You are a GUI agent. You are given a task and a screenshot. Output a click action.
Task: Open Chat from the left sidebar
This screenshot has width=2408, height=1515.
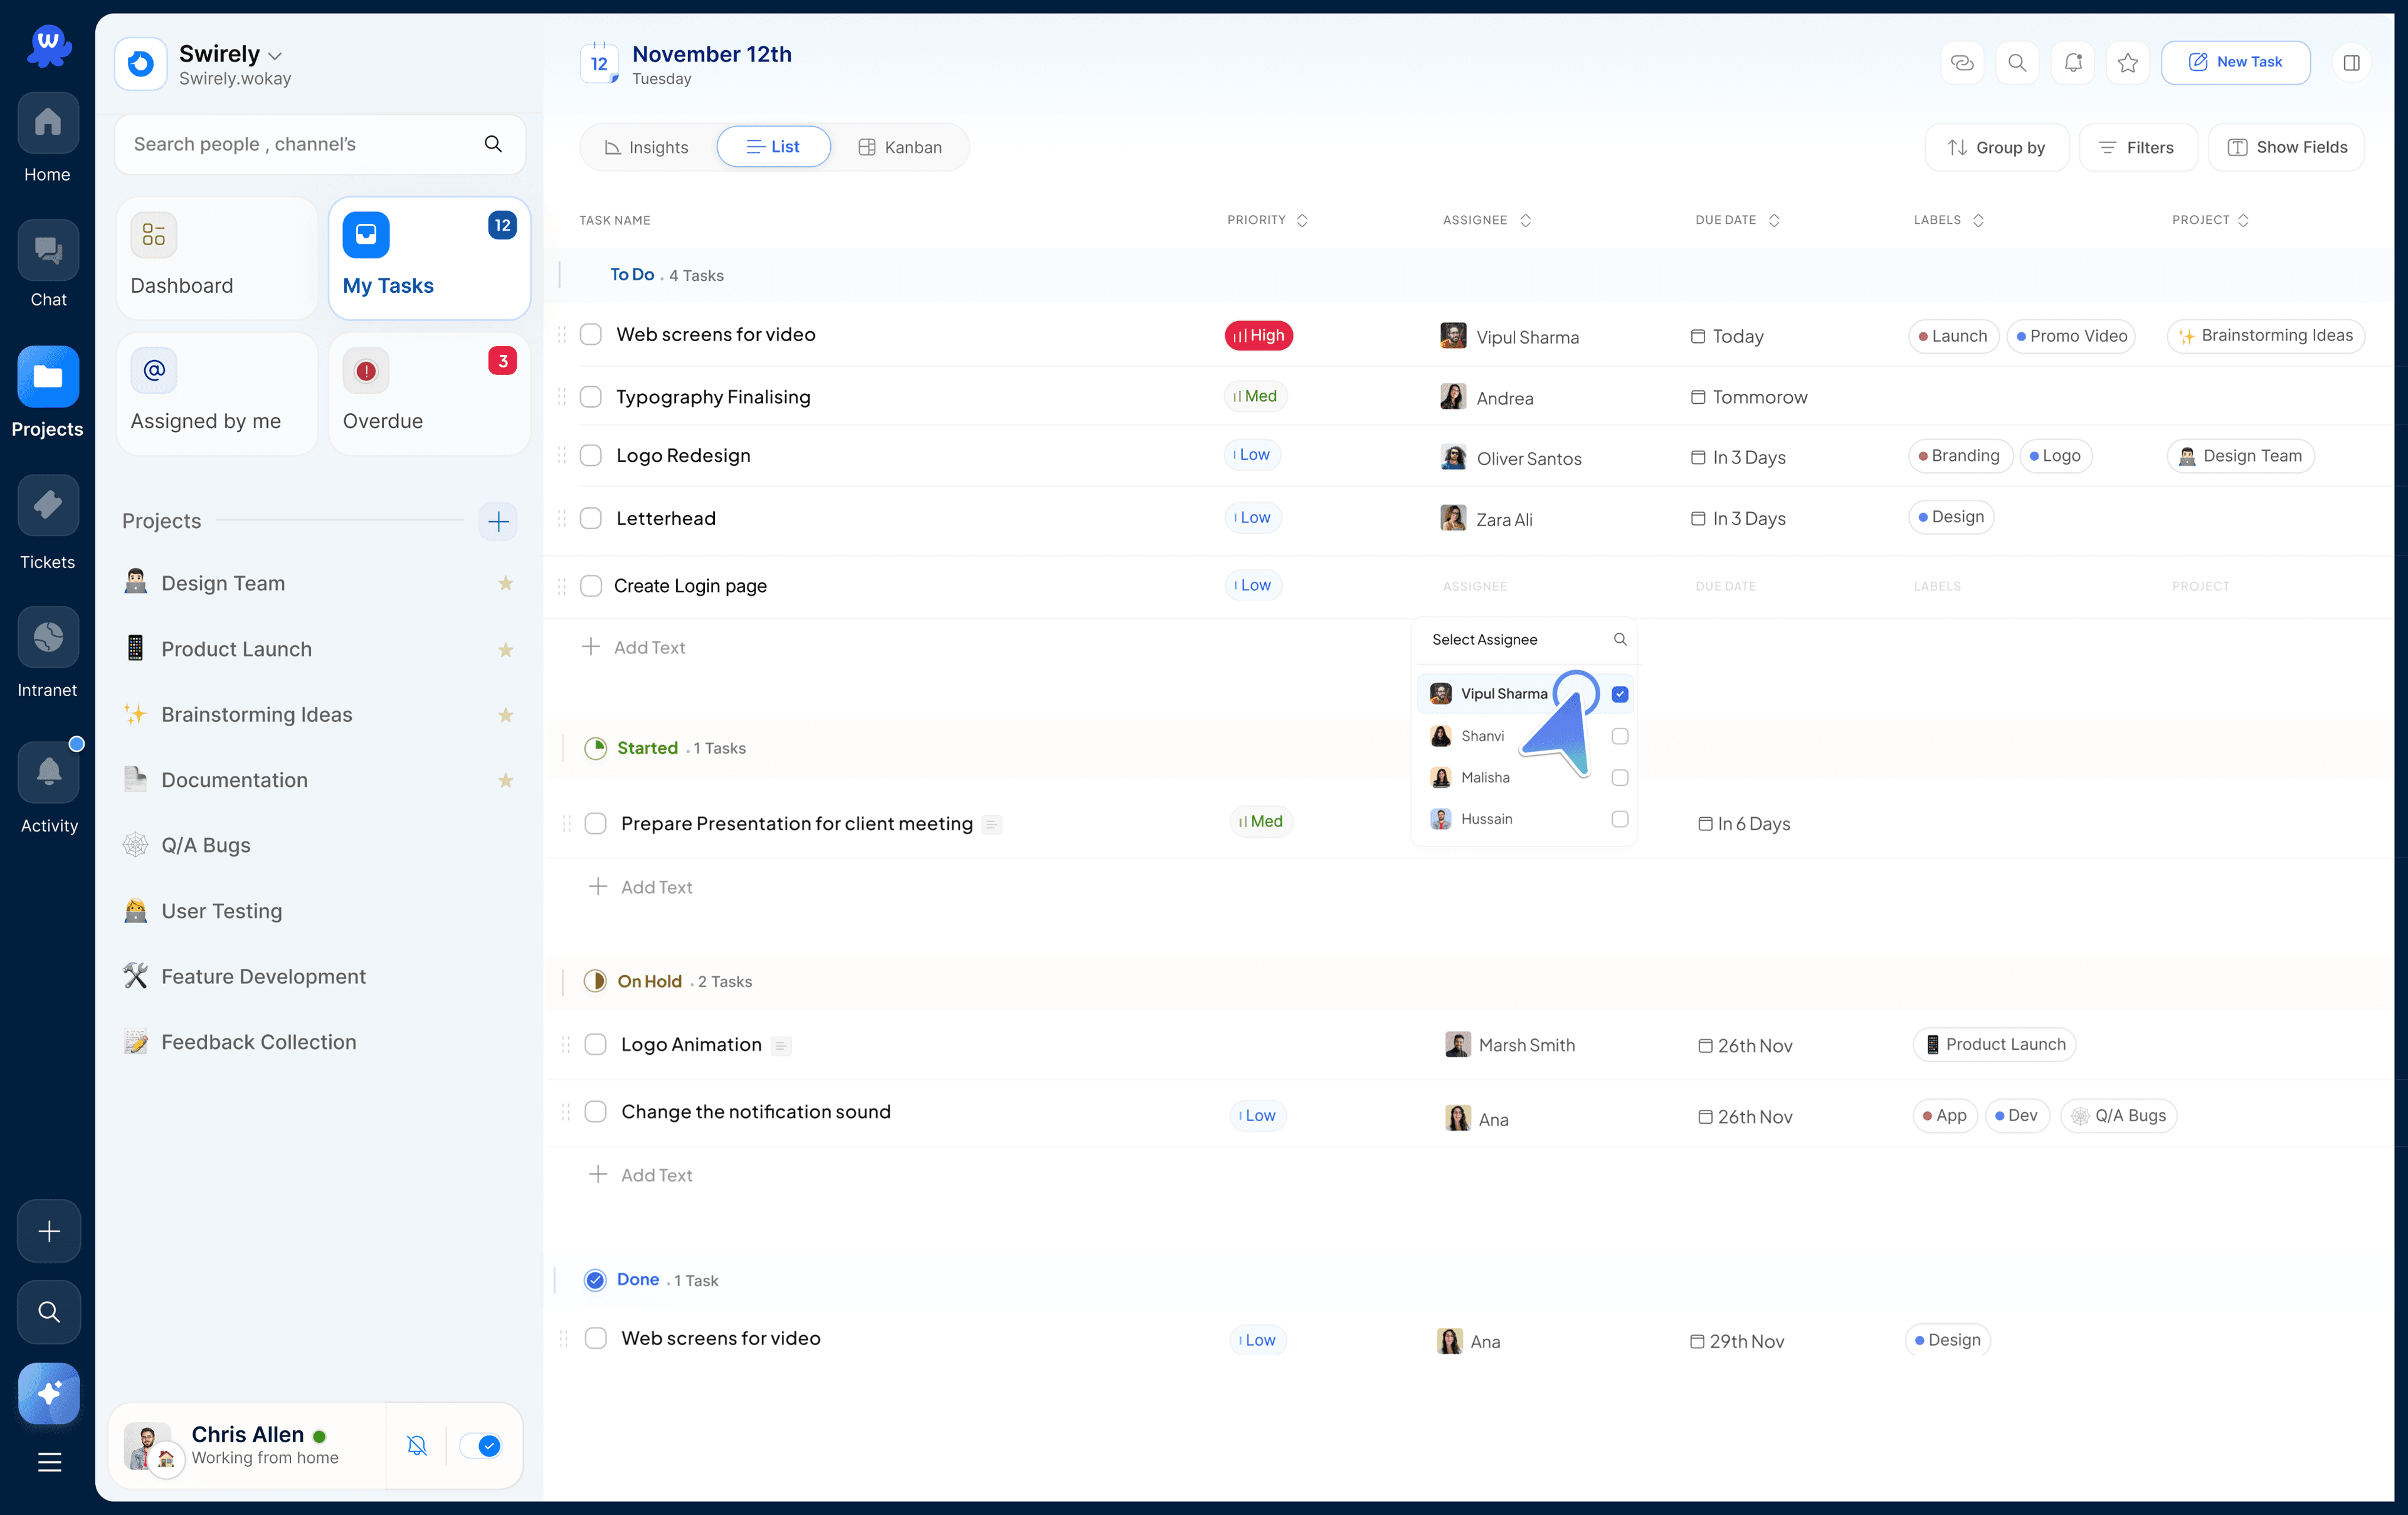pyautogui.click(x=47, y=251)
